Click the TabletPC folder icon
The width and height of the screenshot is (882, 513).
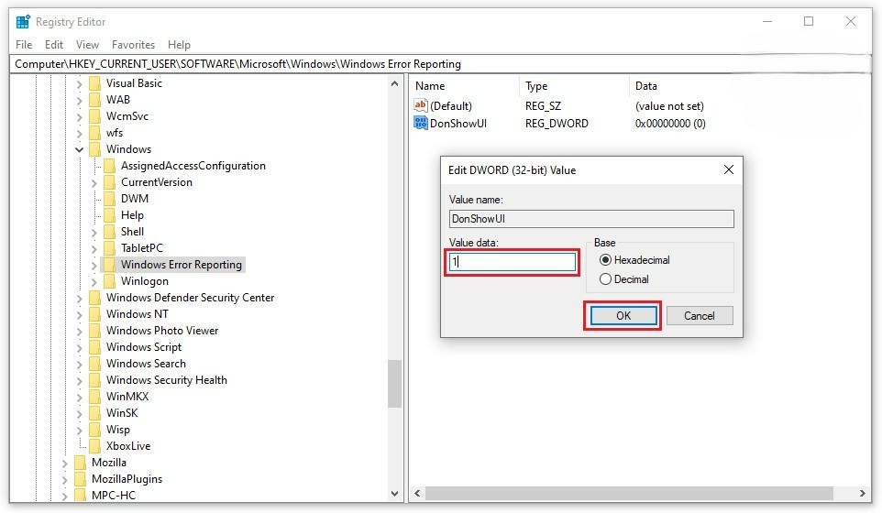tap(109, 248)
